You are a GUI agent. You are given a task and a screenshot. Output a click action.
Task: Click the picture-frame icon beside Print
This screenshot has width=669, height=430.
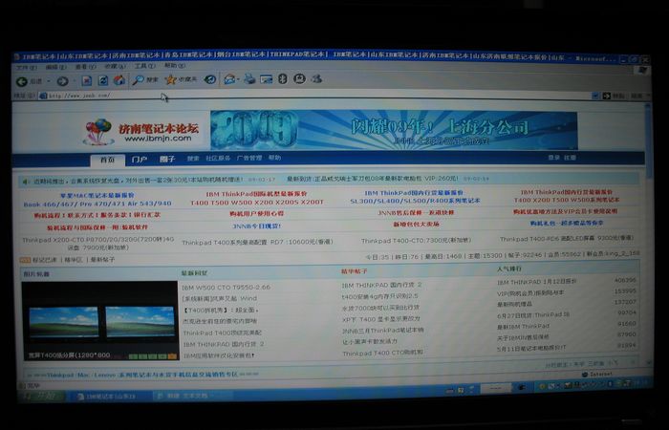click(267, 79)
